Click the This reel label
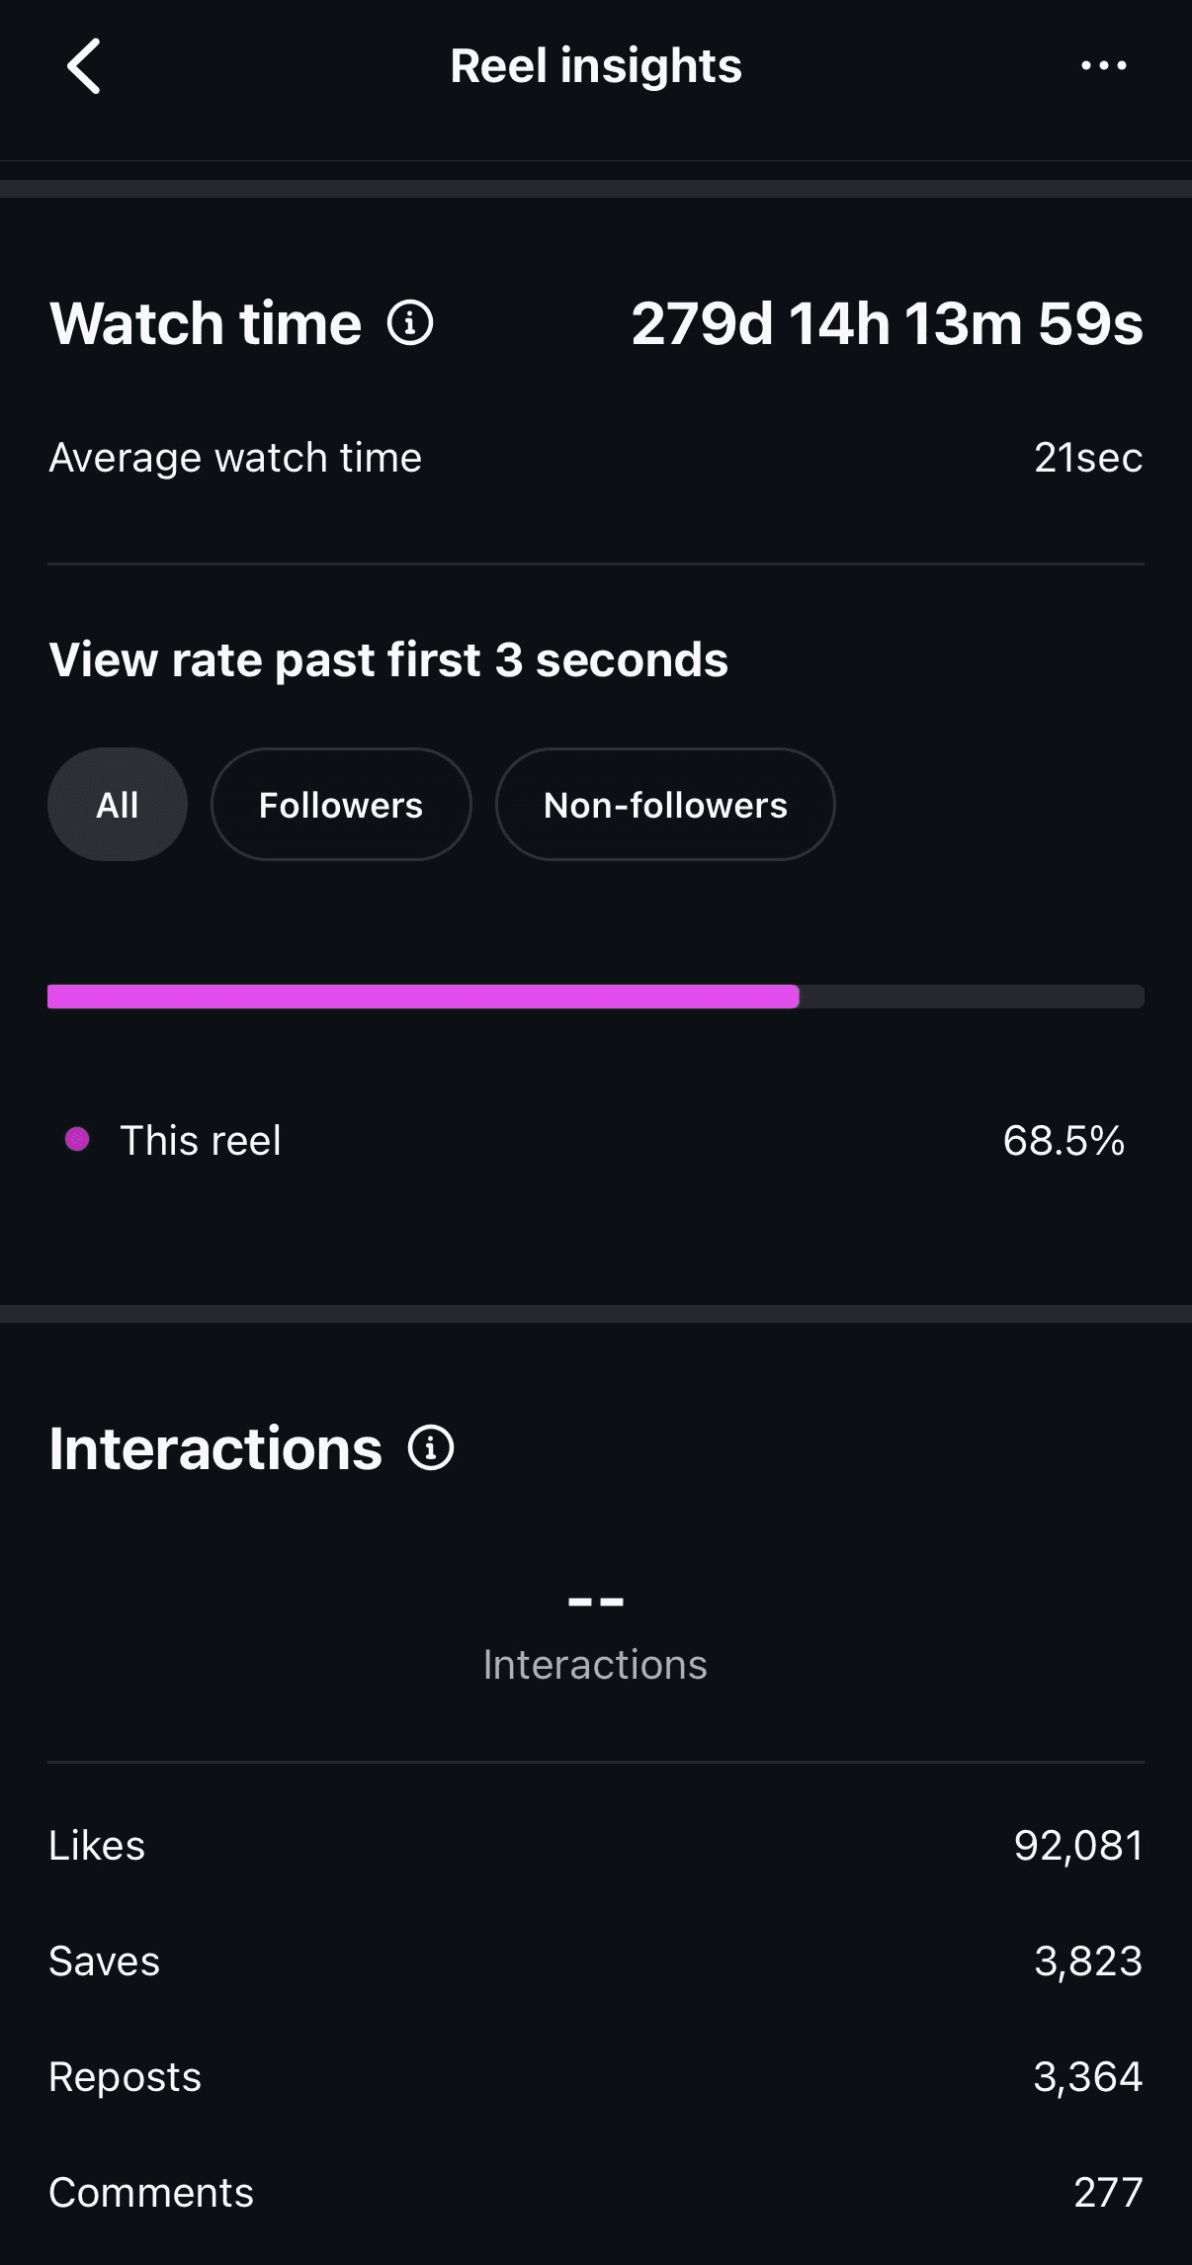The width and height of the screenshot is (1192, 2265). (201, 1139)
